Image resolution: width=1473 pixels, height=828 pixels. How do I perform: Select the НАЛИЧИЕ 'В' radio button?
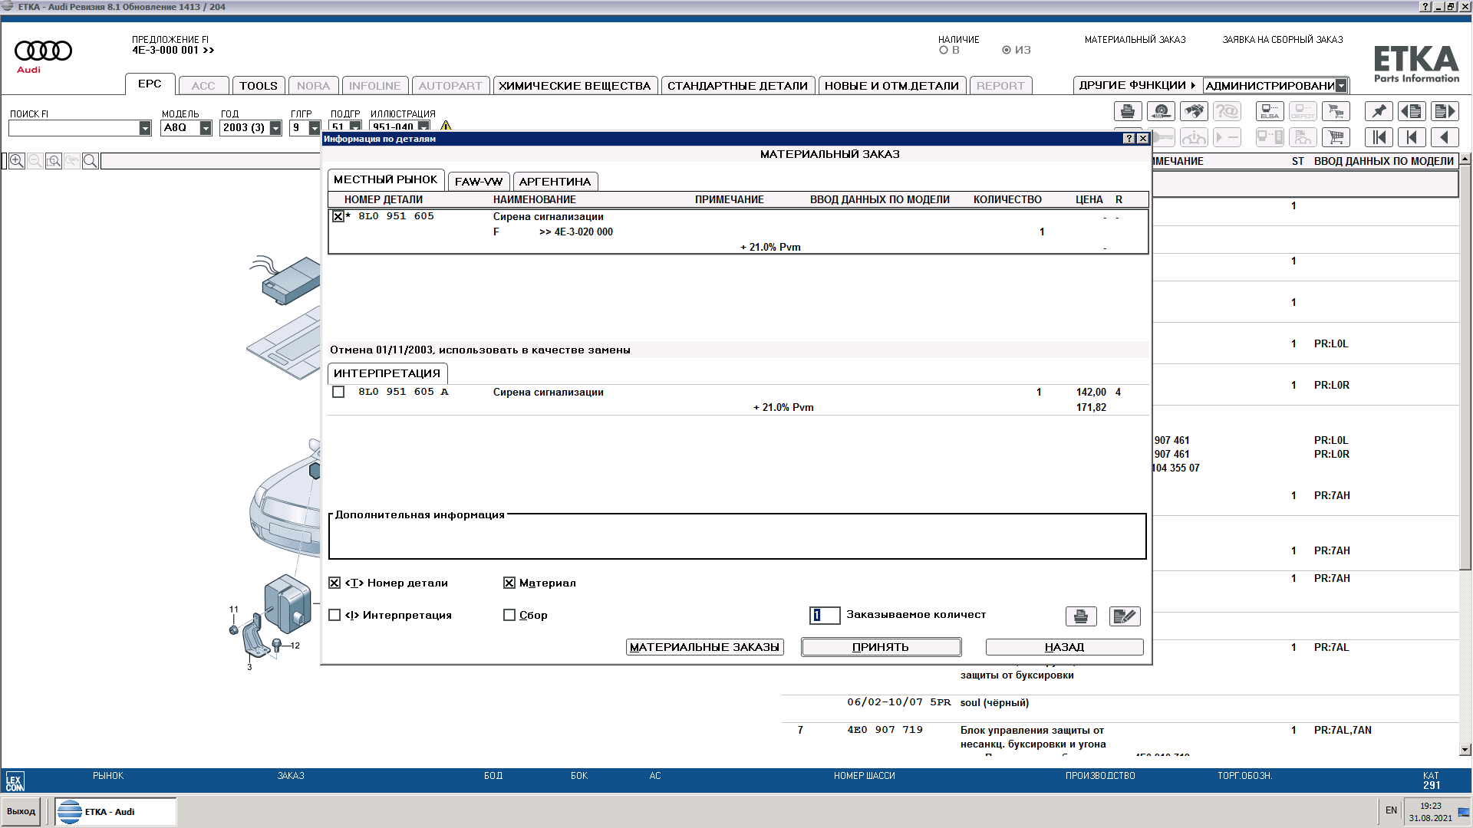tap(944, 50)
